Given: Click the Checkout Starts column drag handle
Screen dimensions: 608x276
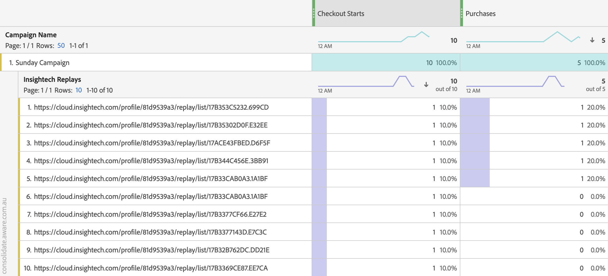Looking at the screenshot, I should [314, 13].
